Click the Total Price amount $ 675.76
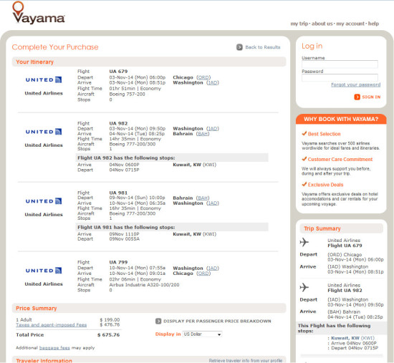 click(x=109, y=335)
